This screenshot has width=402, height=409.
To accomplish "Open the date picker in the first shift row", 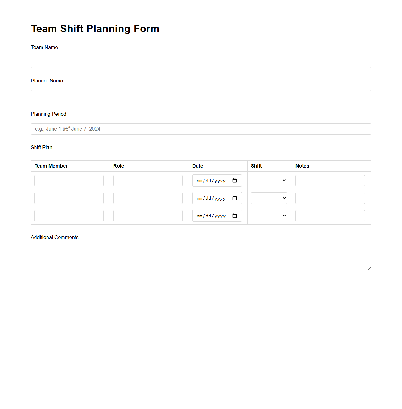I will tap(235, 180).
